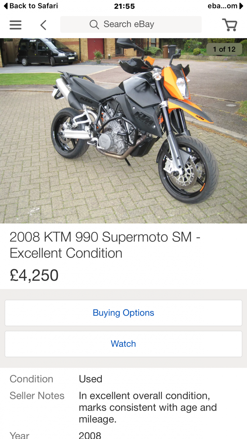Screen dimensions: 247x439
Task: Tap the Year 2008 value
Action: coord(90,435)
